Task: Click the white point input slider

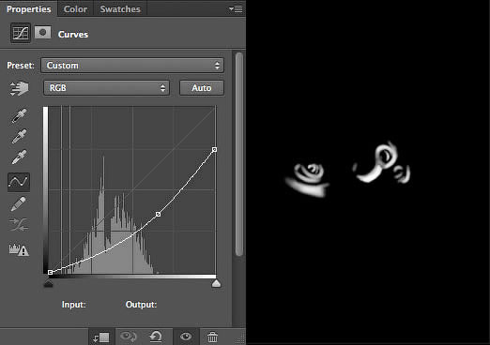Action: coord(216,283)
